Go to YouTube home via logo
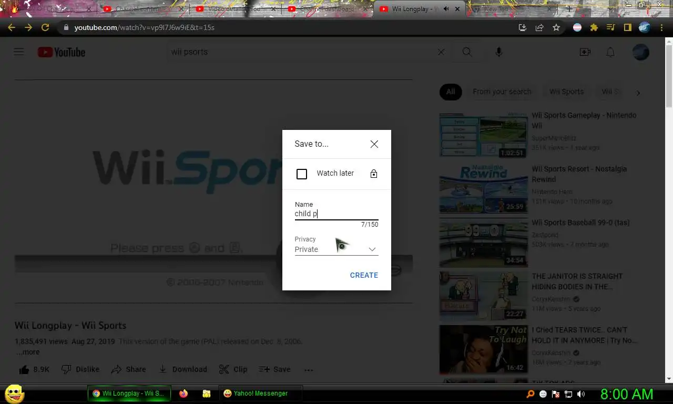This screenshot has width=673, height=404. [62, 52]
